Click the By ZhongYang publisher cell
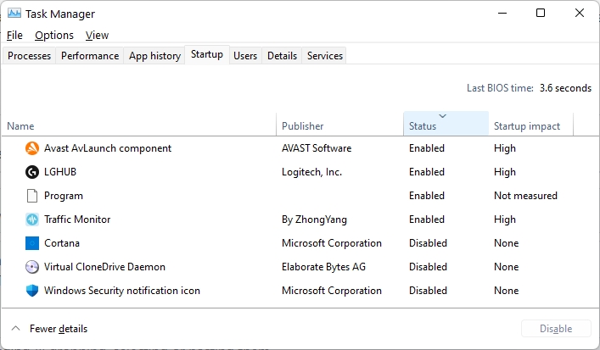600x350 pixels. pos(314,219)
